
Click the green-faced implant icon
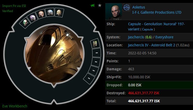25,22
